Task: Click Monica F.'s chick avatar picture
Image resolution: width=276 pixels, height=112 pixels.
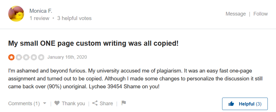Action: (16, 14)
